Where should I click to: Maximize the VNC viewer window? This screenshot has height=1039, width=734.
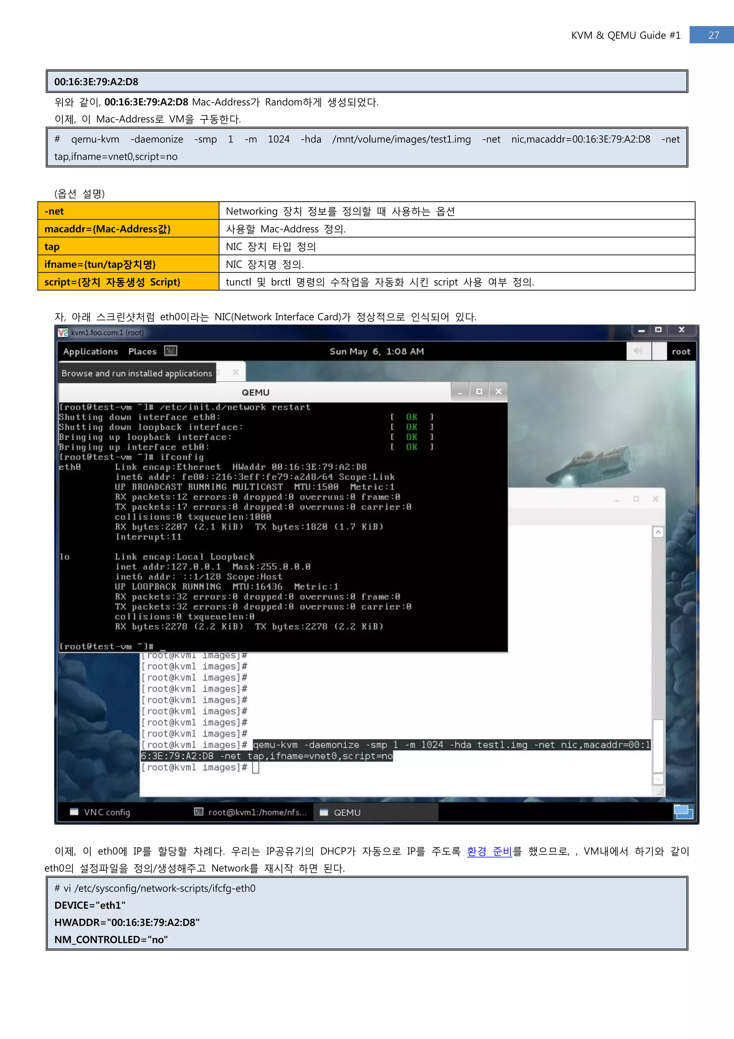click(x=658, y=330)
